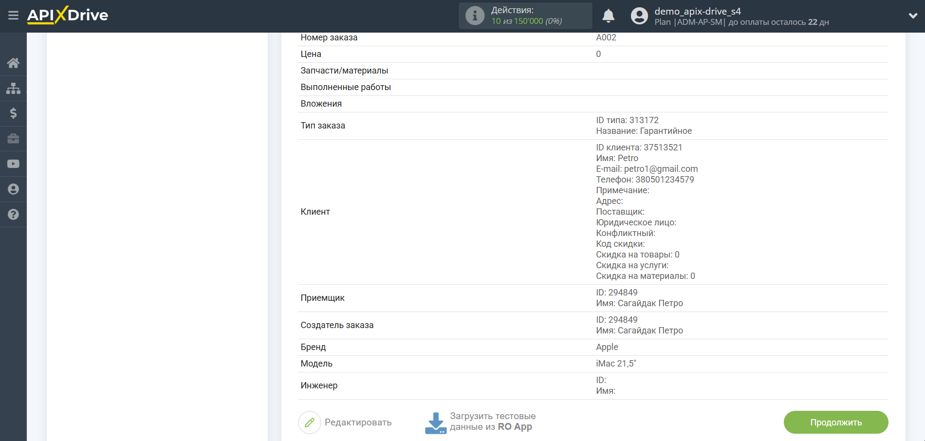This screenshot has width=925, height=441.
Task: Open the hamburger menu in the header
Action: [x=13, y=16]
